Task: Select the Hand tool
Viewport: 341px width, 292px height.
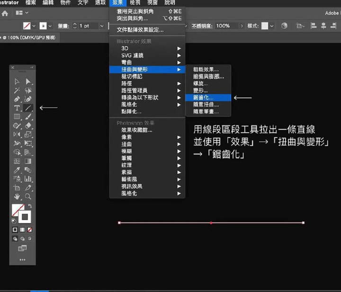Action: click(x=17, y=196)
